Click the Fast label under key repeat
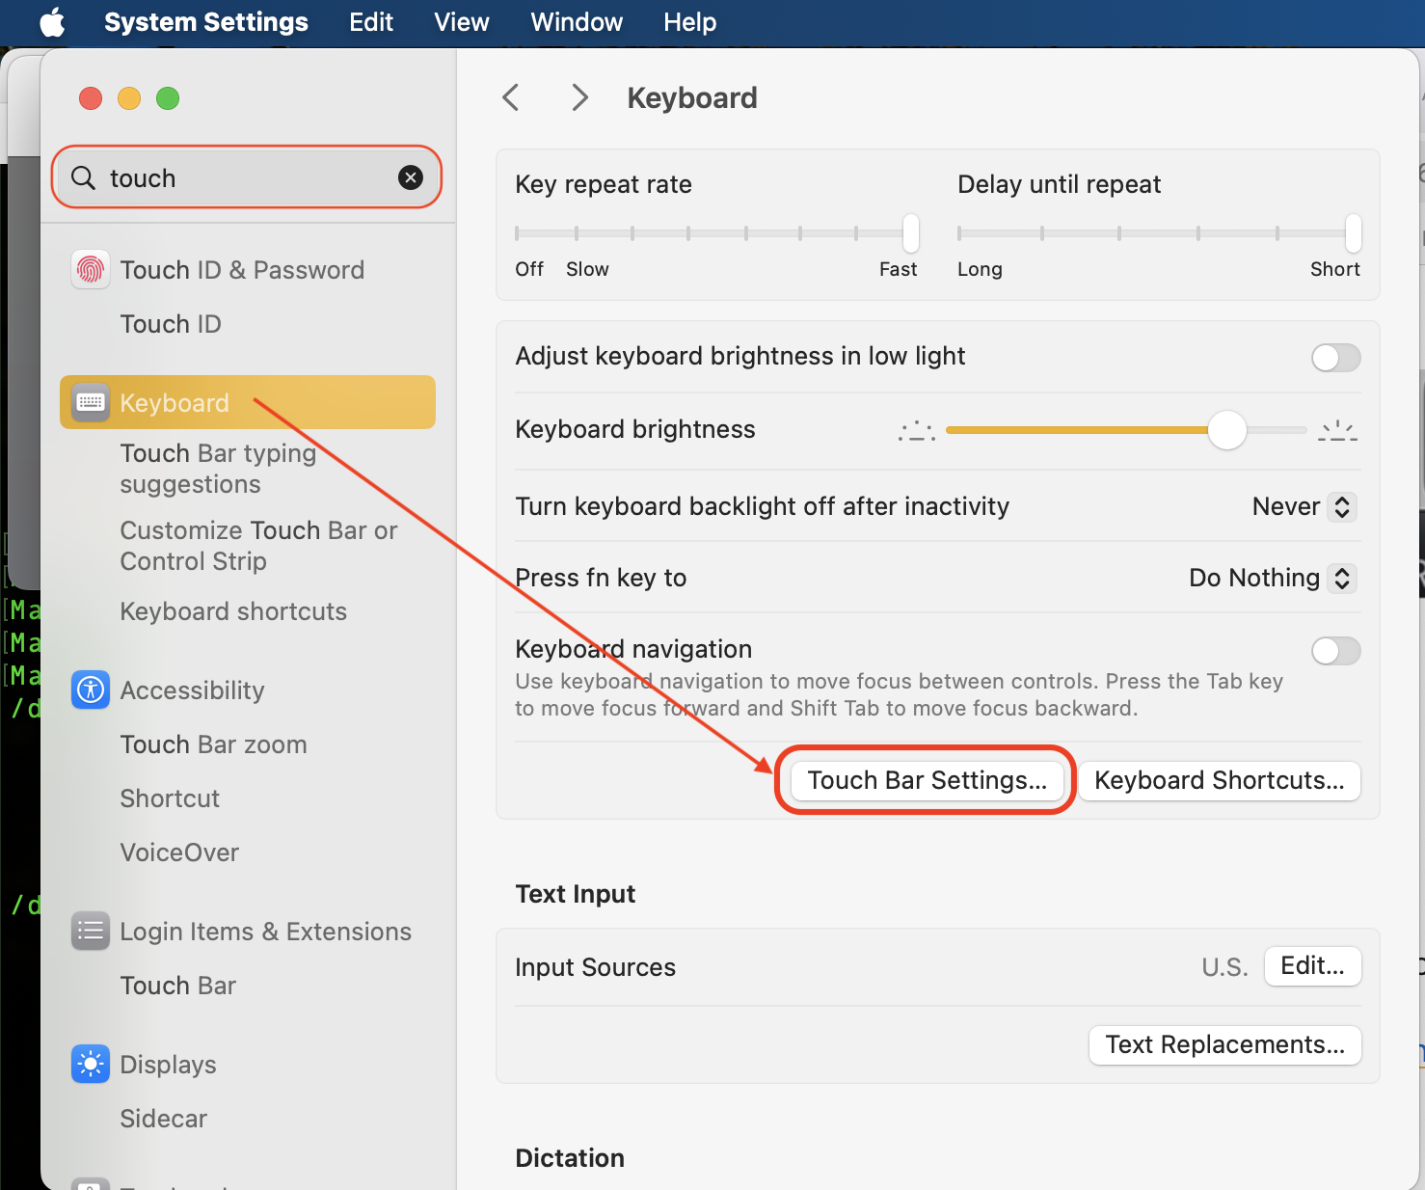The width and height of the screenshot is (1425, 1190). pyautogui.click(x=898, y=269)
